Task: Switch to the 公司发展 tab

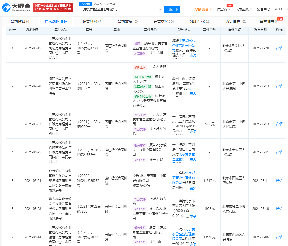Action: click(x=128, y=21)
